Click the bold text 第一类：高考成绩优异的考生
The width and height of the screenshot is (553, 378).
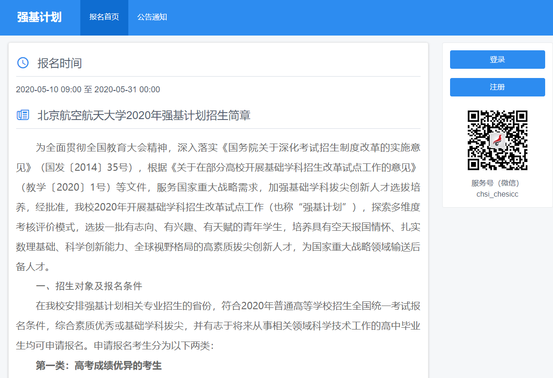tap(99, 366)
